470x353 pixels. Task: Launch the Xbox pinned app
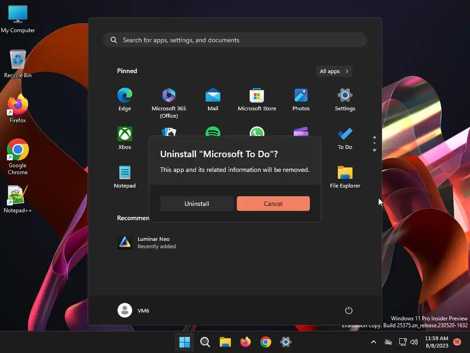tap(125, 138)
